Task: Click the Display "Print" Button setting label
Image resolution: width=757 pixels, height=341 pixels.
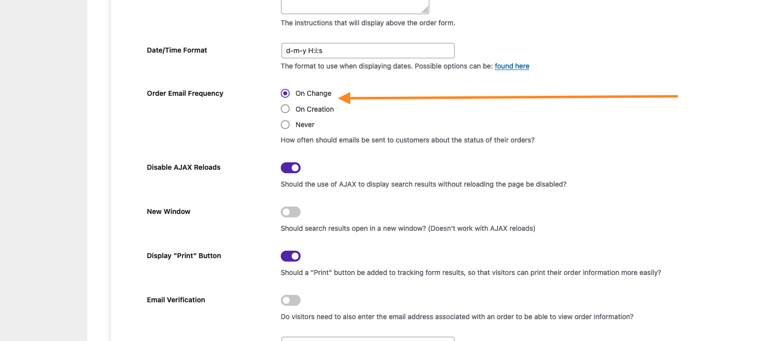Action: pos(184,256)
